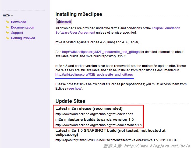Viewport: 191px width, 148px height.
Task: Click the 'm2e is tested against Eclipse' sentence
Action: (x=98, y=42)
